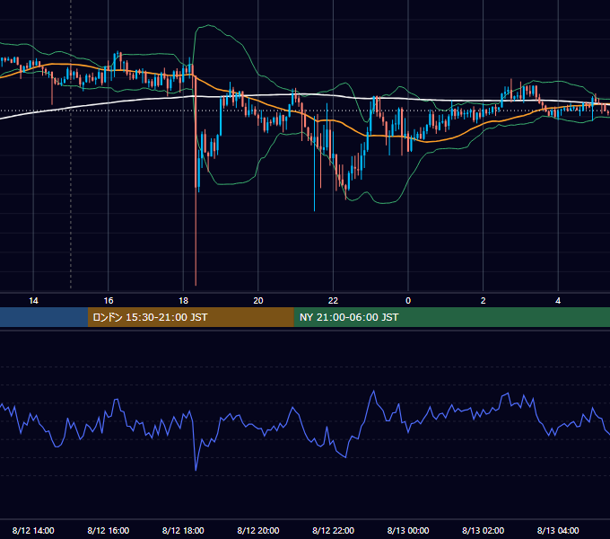610x539 pixels.
Task: Click the NY 21:00-06:00 JST session bar
Action: [x=451, y=317]
